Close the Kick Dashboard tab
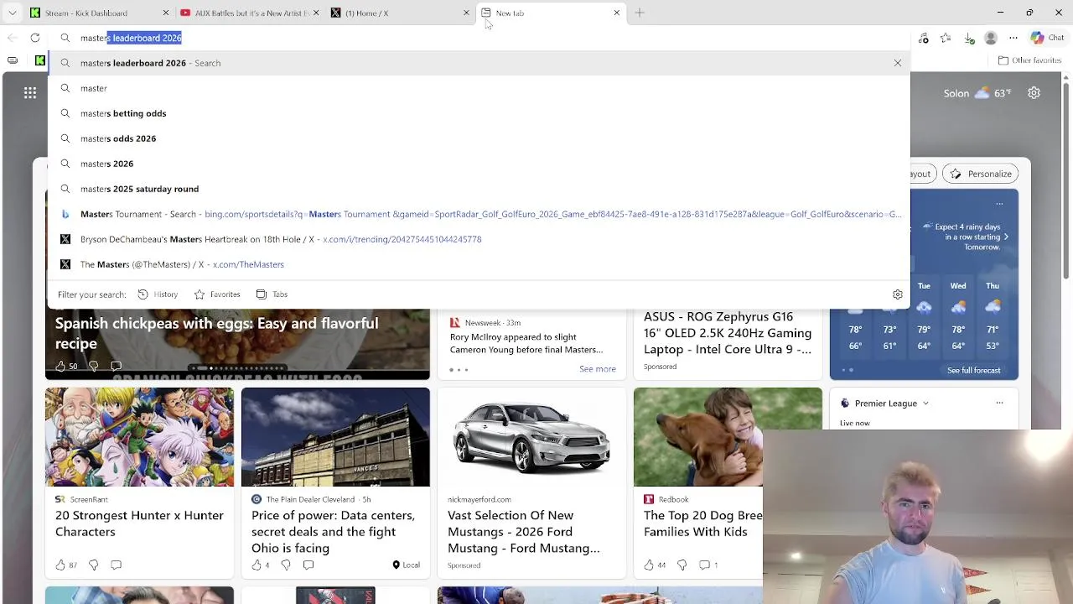The image size is (1073, 604). [165, 13]
